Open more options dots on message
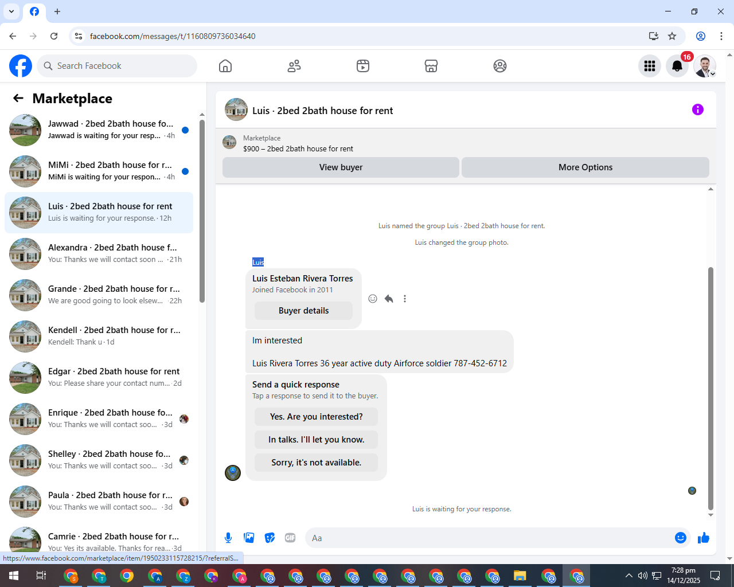734x587 pixels. (x=405, y=299)
